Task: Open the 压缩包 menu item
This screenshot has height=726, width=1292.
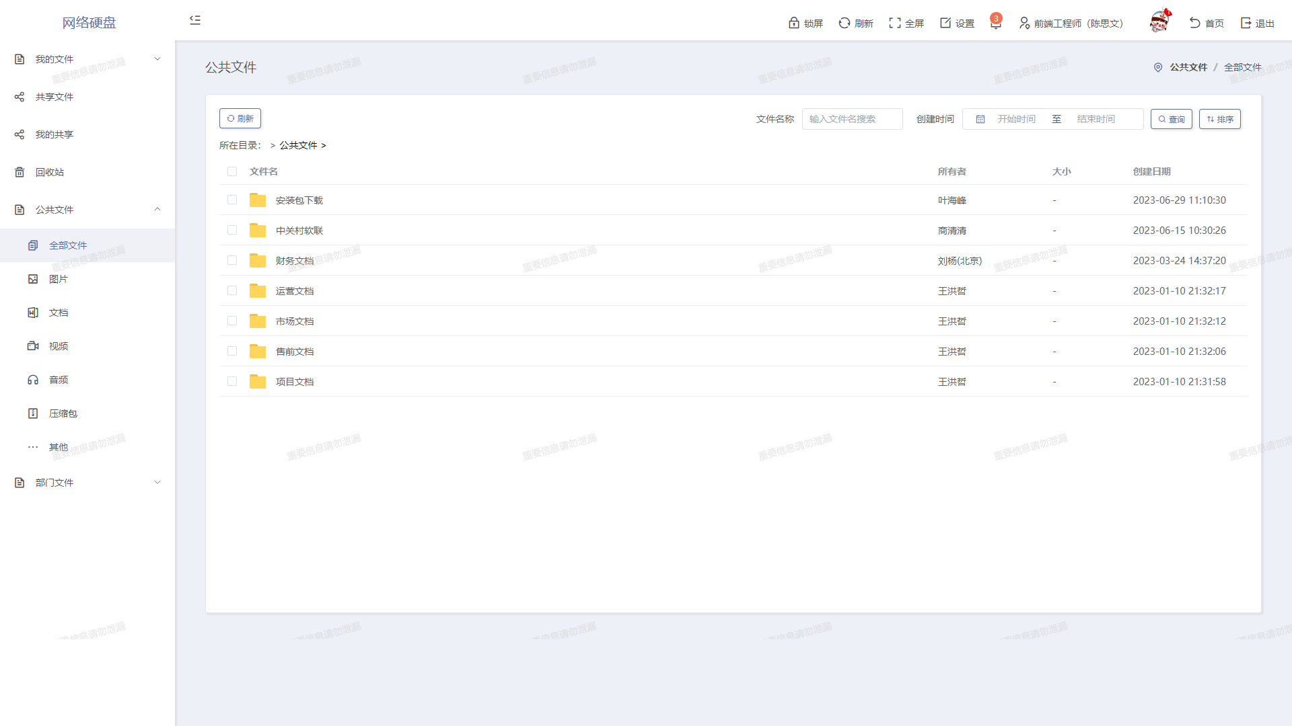Action: point(63,413)
